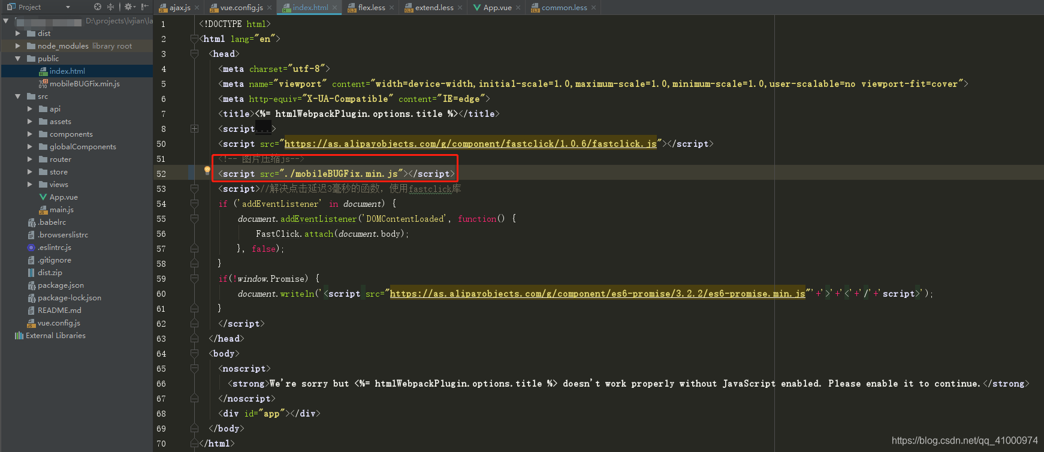This screenshot has height=452, width=1044.
Task: Expand the views folder
Action: pyautogui.click(x=30, y=185)
